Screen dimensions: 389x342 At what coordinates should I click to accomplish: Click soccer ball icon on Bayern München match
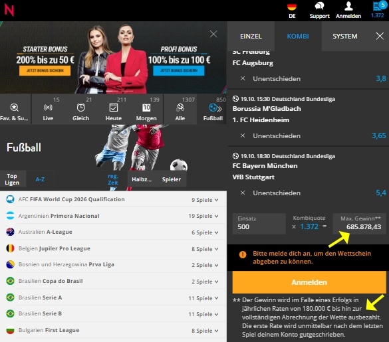(235, 156)
